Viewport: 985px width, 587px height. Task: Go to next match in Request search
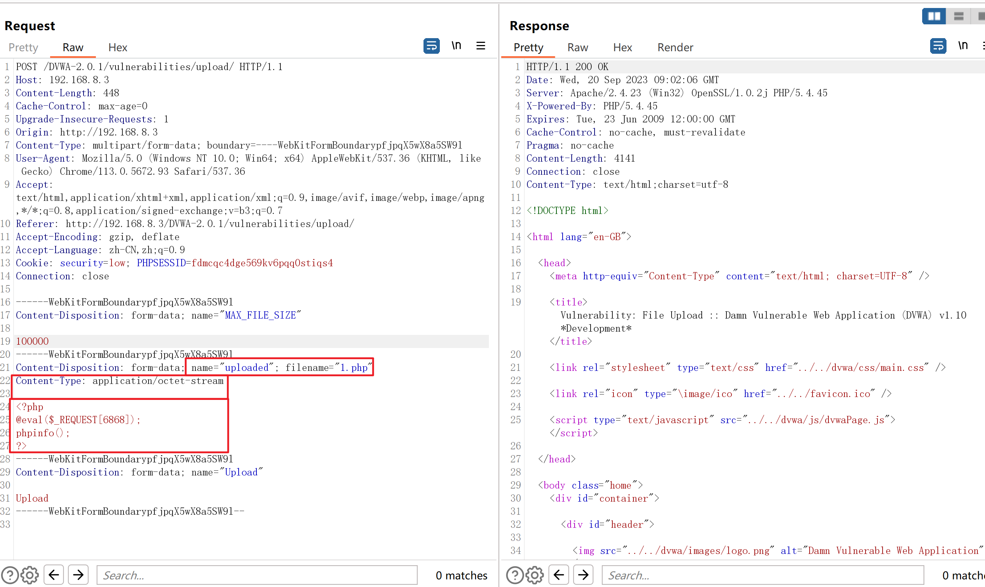click(x=78, y=575)
